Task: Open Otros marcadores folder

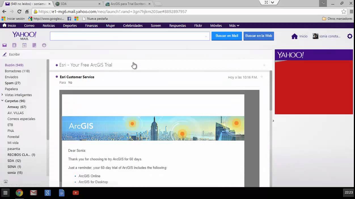Action: click(337, 19)
